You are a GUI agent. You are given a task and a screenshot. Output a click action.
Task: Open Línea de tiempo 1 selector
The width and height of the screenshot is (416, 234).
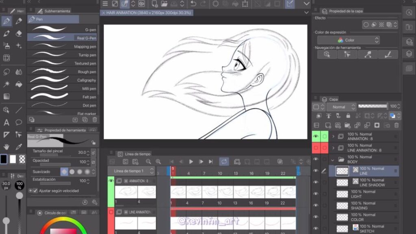click(131, 171)
